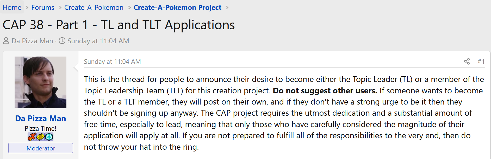Click the Moderator banner
Image resolution: width=491 pixels, height=159 pixels.
[x=41, y=148]
